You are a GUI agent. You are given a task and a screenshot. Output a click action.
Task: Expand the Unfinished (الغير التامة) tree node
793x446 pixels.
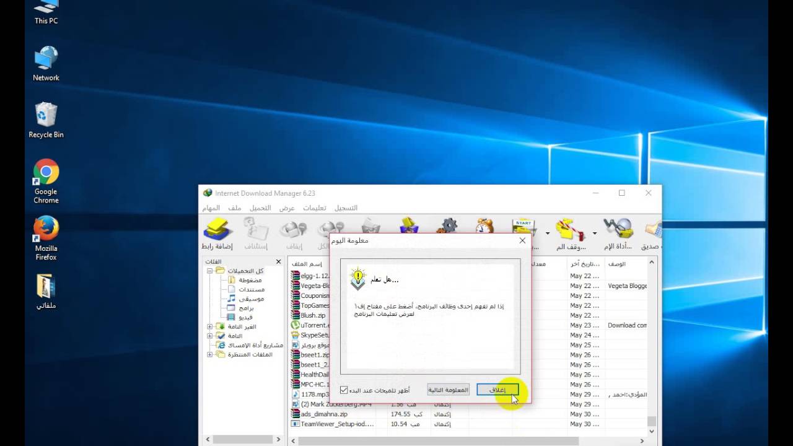coord(210,326)
